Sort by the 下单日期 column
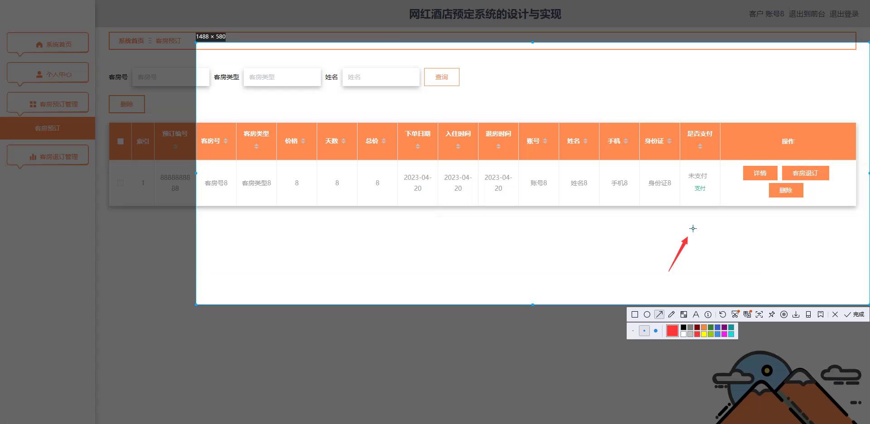870x424 pixels. point(418,146)
